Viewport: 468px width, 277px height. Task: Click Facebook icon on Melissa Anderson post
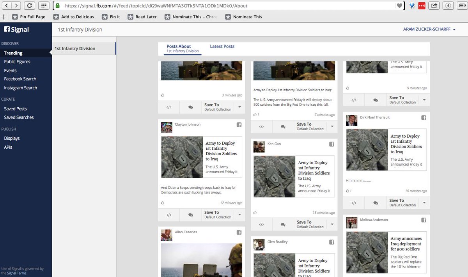[424, 220]
